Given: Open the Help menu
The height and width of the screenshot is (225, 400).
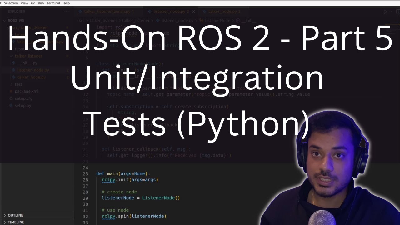Looking at the screenshot, I should pyautogui.click(x=66, y=3).
